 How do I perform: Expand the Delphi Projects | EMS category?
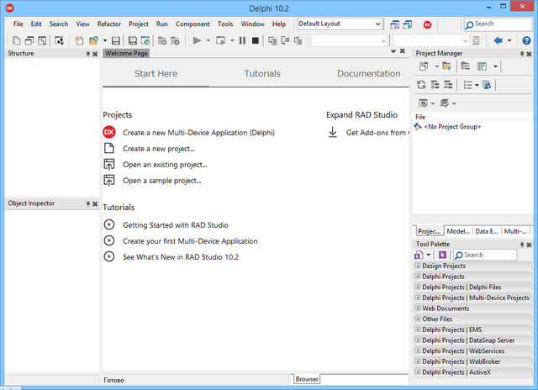(418, 329)
